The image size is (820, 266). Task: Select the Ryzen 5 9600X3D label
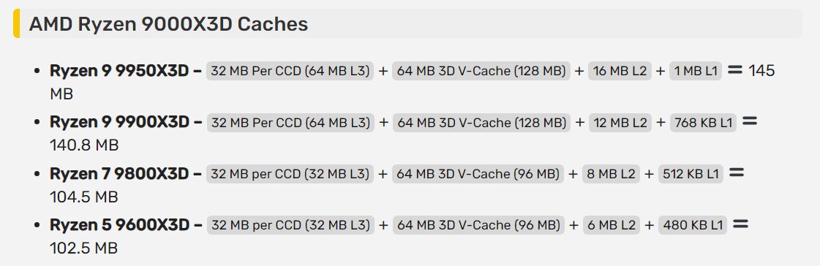click(120, 225)
